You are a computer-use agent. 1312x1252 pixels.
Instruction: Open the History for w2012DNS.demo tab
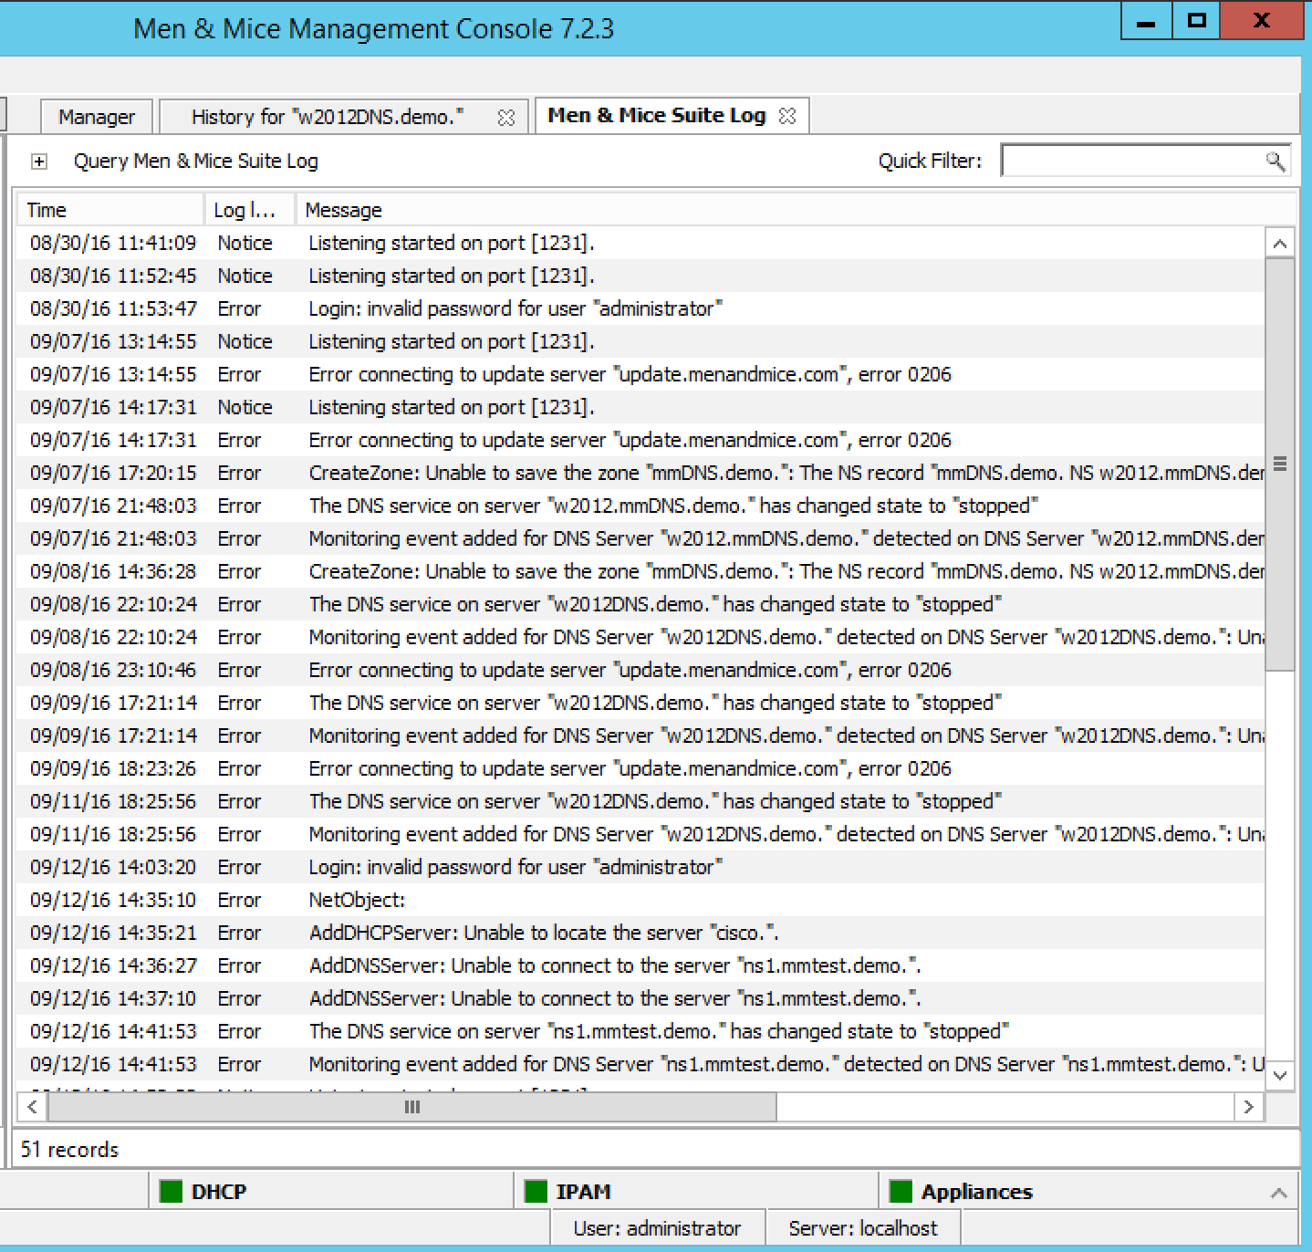pyautogui.click(x=327, y=117)
